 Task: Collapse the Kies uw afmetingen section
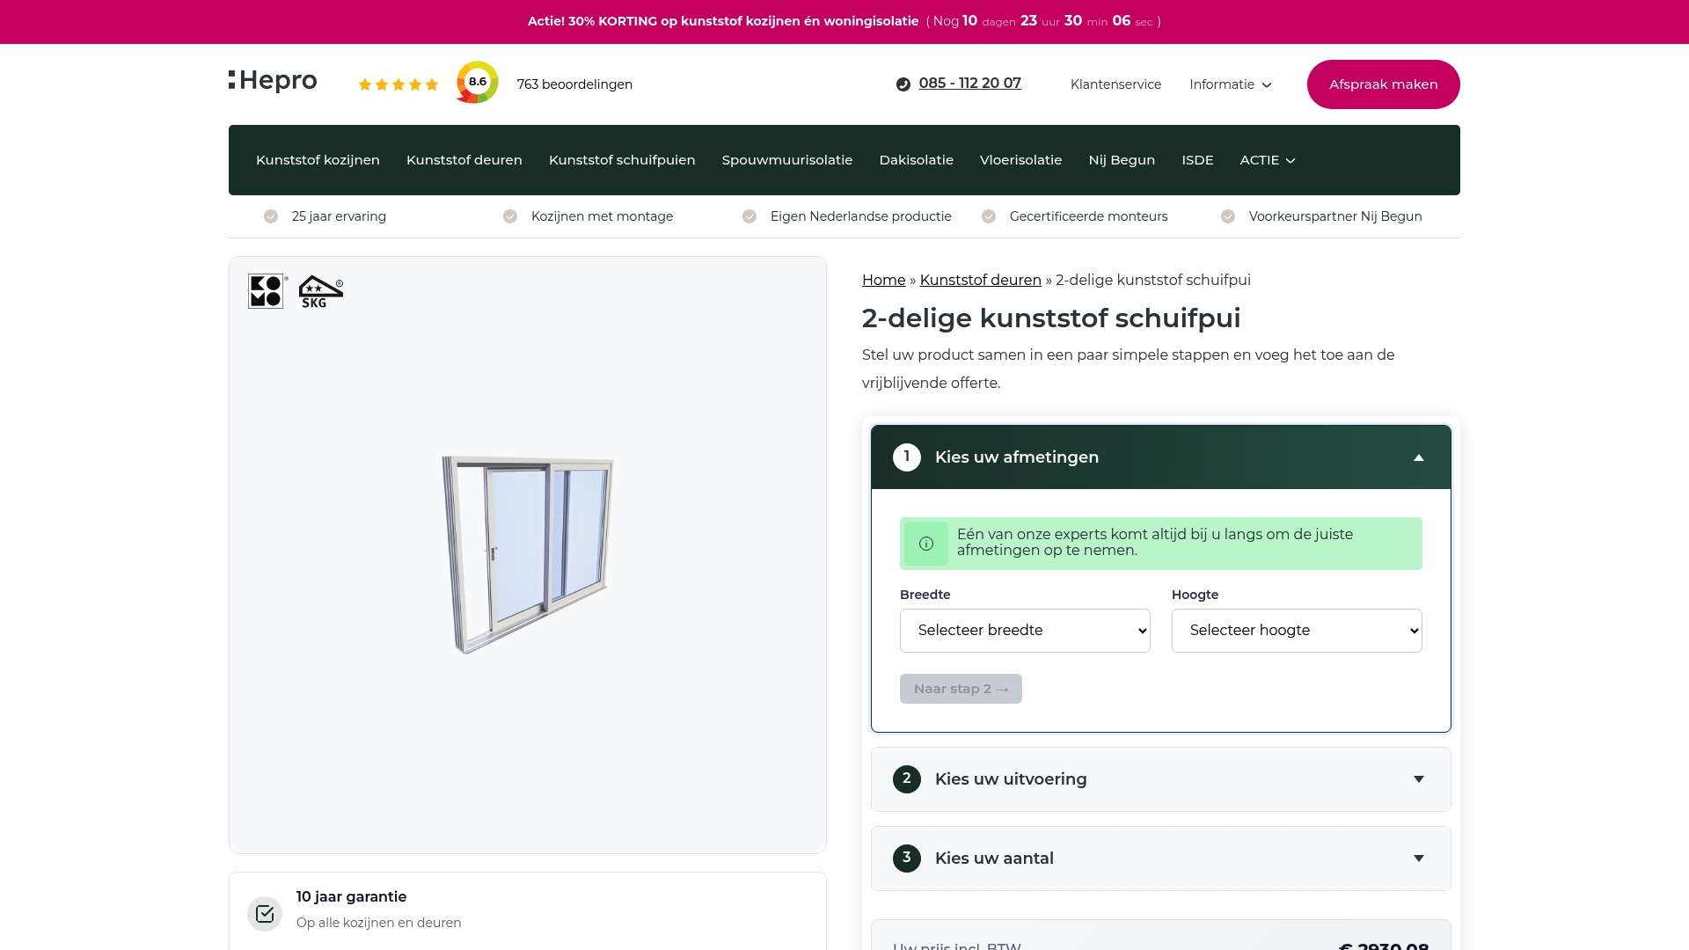click(x=1161, y=457)
